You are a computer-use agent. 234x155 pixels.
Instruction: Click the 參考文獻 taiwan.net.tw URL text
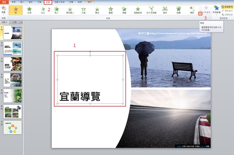[173, 33]
